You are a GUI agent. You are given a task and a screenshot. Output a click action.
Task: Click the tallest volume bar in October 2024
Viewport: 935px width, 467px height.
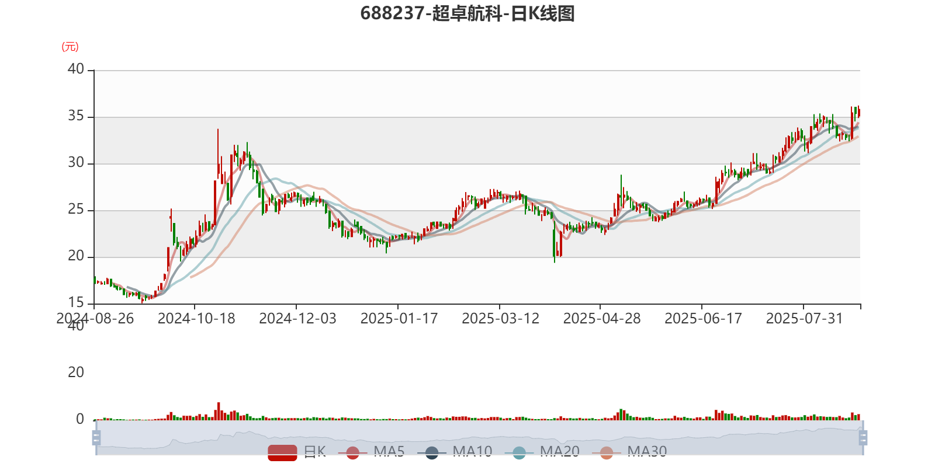219,412
